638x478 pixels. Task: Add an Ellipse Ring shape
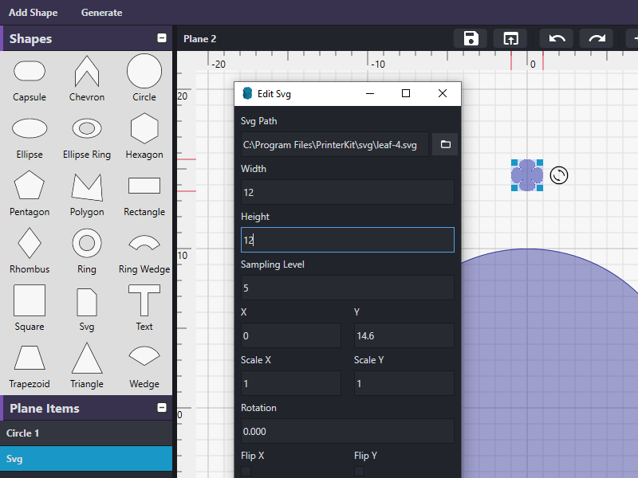coord(87,136)
